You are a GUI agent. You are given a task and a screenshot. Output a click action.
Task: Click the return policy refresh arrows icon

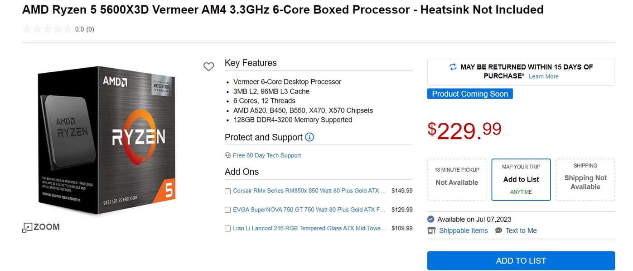453,67
